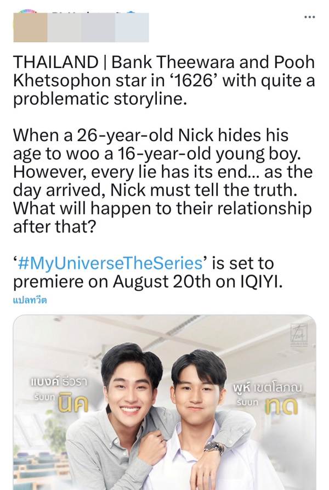Tap the wristwatch in the poster

coord(214,448)
